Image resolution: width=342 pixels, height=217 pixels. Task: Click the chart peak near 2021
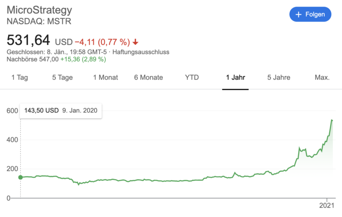tap(332, 120)
